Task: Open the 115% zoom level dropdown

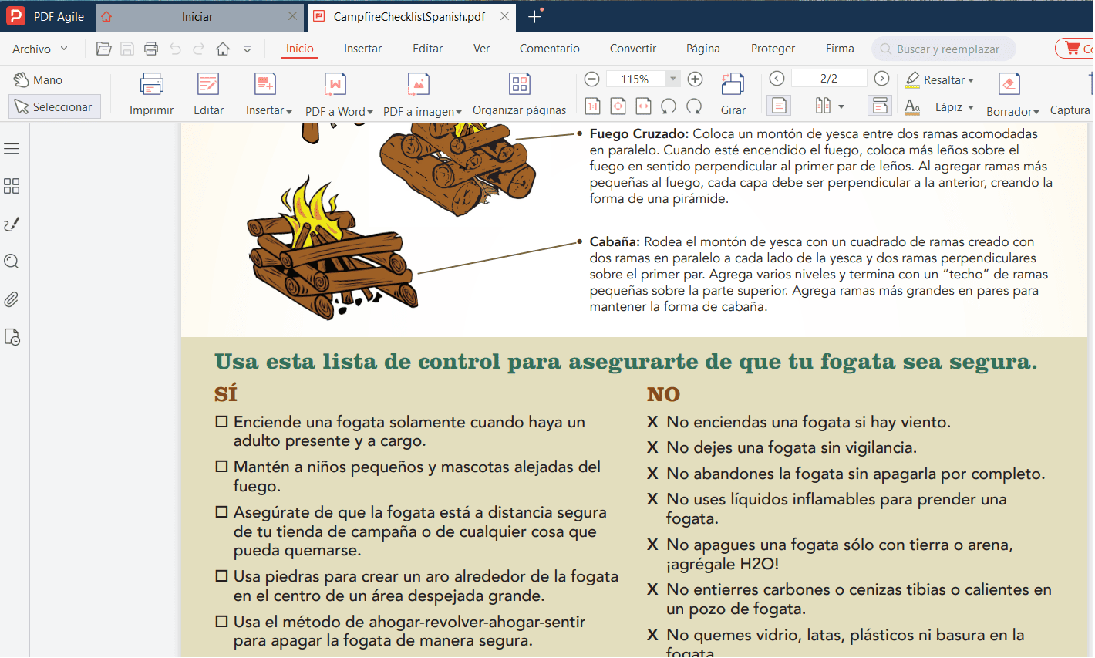Action: click(672, 79)
